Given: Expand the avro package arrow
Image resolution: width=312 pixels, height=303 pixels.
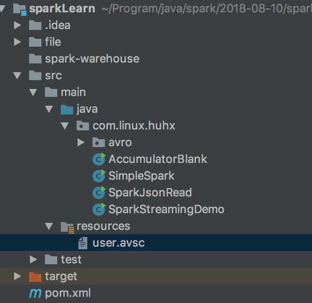Looking at the screenshot, I should point(81,142).
